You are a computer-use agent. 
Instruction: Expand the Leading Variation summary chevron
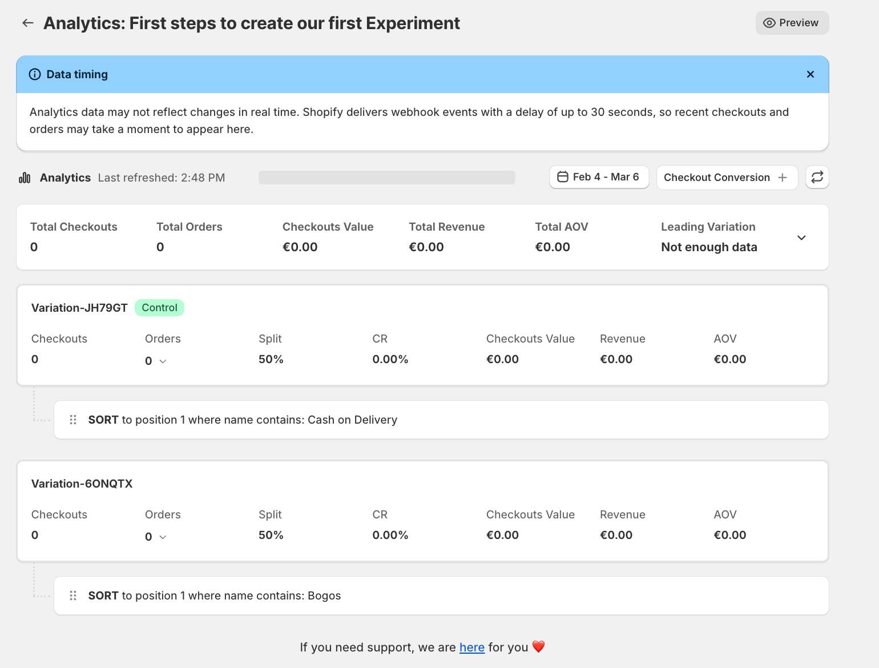(801, 238)
